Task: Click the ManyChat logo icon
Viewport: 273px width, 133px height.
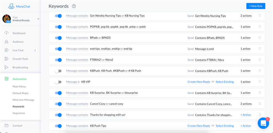Action: click(x=11, y=6)
